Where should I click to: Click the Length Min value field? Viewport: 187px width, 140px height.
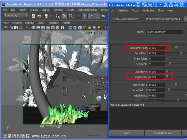click(x=156, y=72)
